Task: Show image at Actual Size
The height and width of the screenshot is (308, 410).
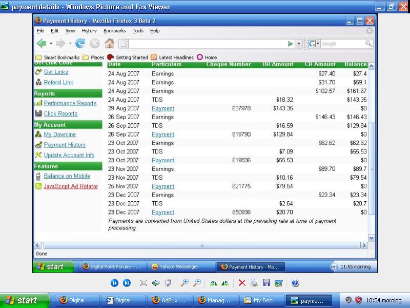Action: pos(156,283)
